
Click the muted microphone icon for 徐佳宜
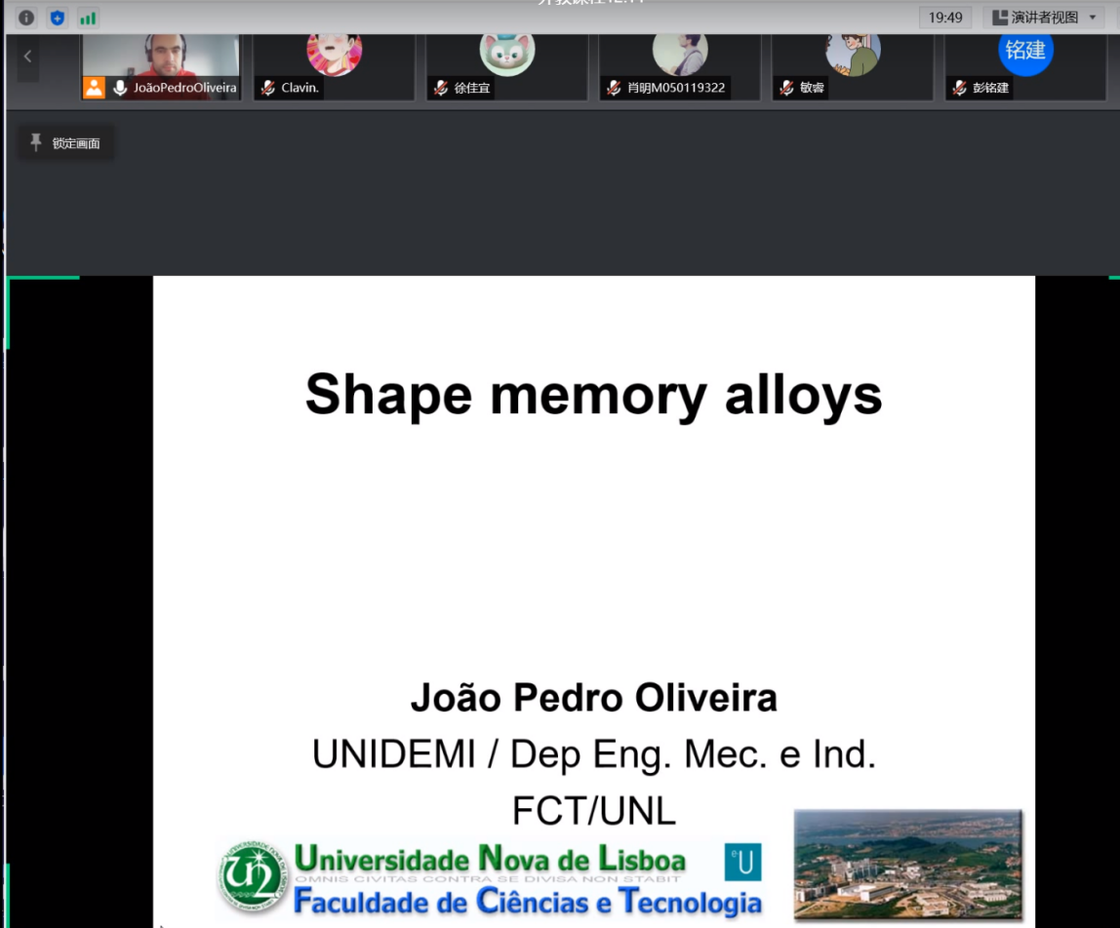(441, 88)
